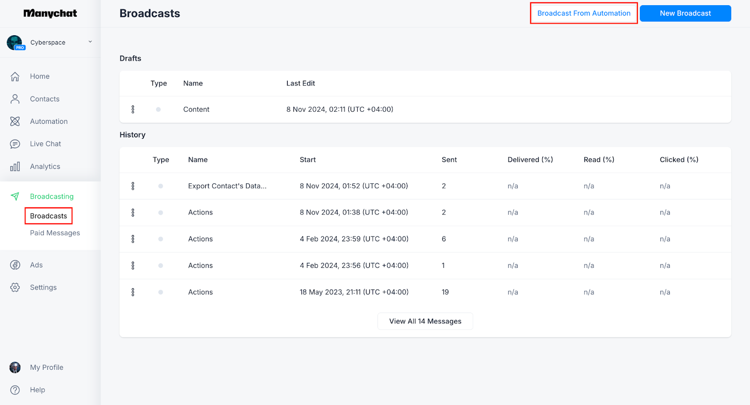Expand the Cyberspace account dropdown
Viewport: 750px width, 405px height.
click(x=90, y=42)
